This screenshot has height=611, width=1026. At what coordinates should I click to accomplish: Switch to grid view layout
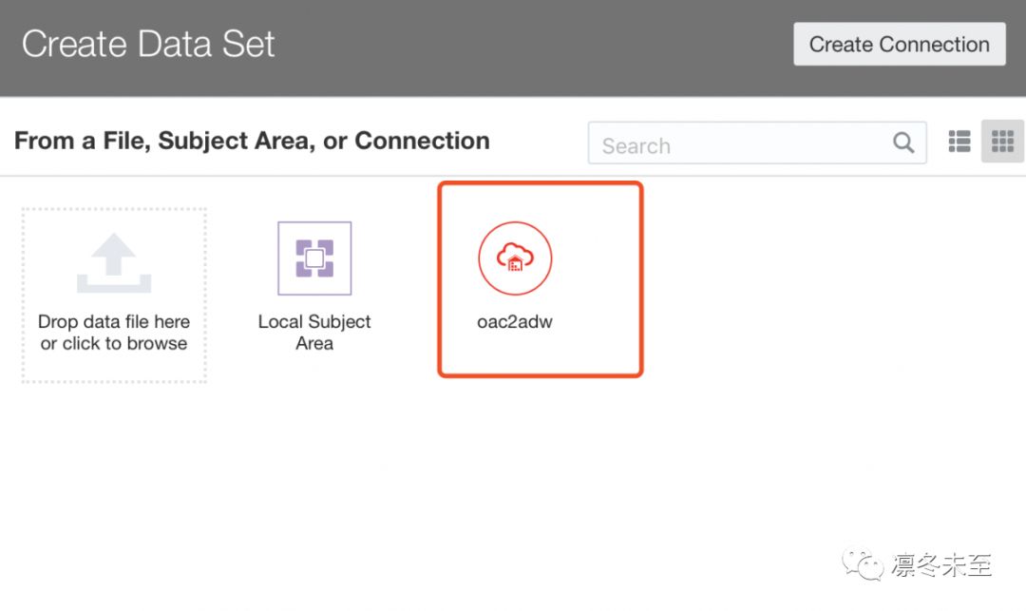tap(1002, 143)
